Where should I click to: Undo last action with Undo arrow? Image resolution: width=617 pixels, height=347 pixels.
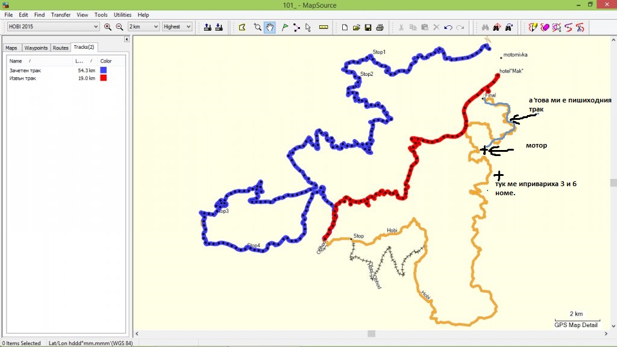point(448,27)
